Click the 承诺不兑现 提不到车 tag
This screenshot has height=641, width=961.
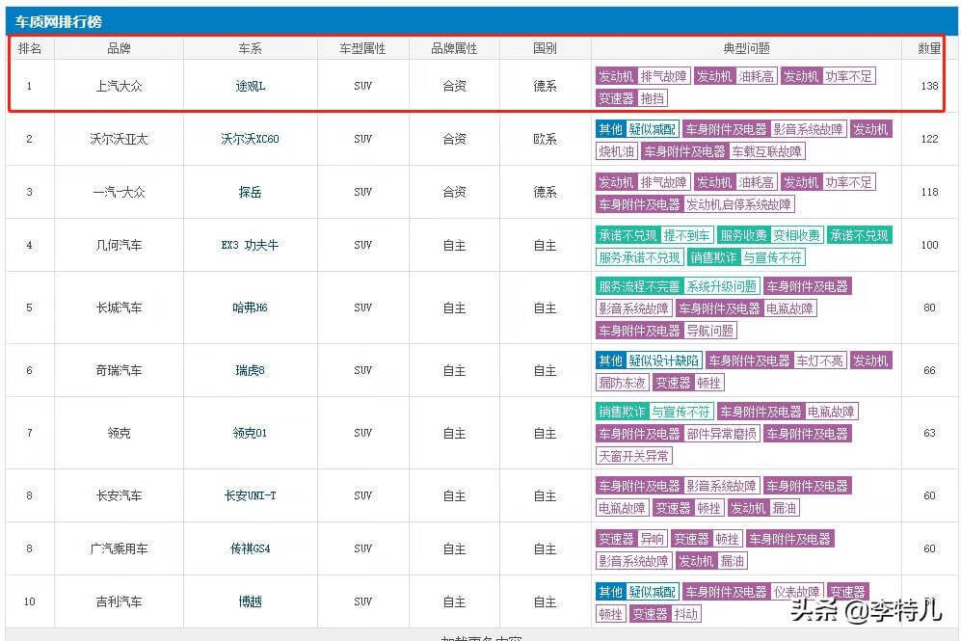click(654, 235)
